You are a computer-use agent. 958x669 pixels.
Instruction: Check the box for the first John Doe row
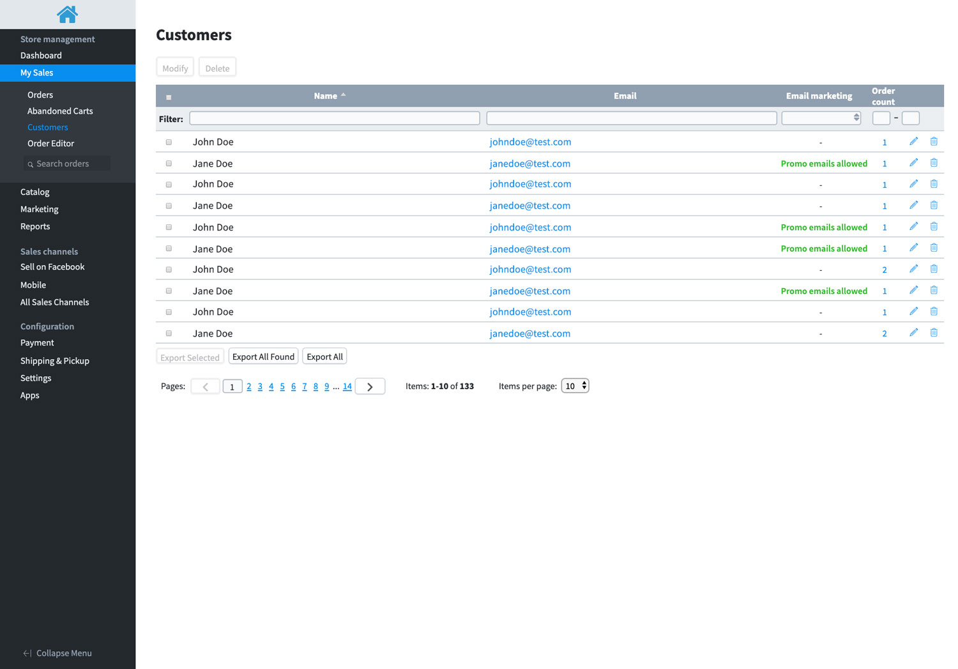(169, 142)
